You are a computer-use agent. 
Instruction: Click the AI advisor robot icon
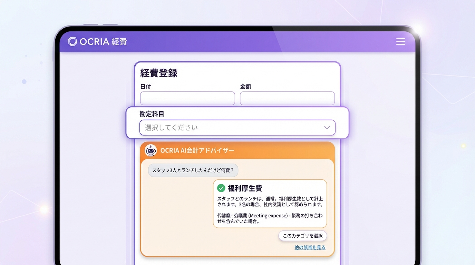click(151, 150)
